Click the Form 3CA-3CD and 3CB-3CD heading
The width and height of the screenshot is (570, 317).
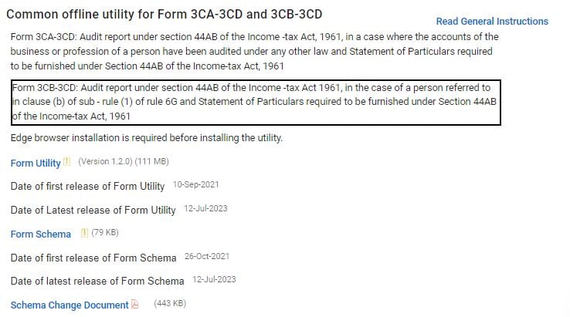coord(165,15)
